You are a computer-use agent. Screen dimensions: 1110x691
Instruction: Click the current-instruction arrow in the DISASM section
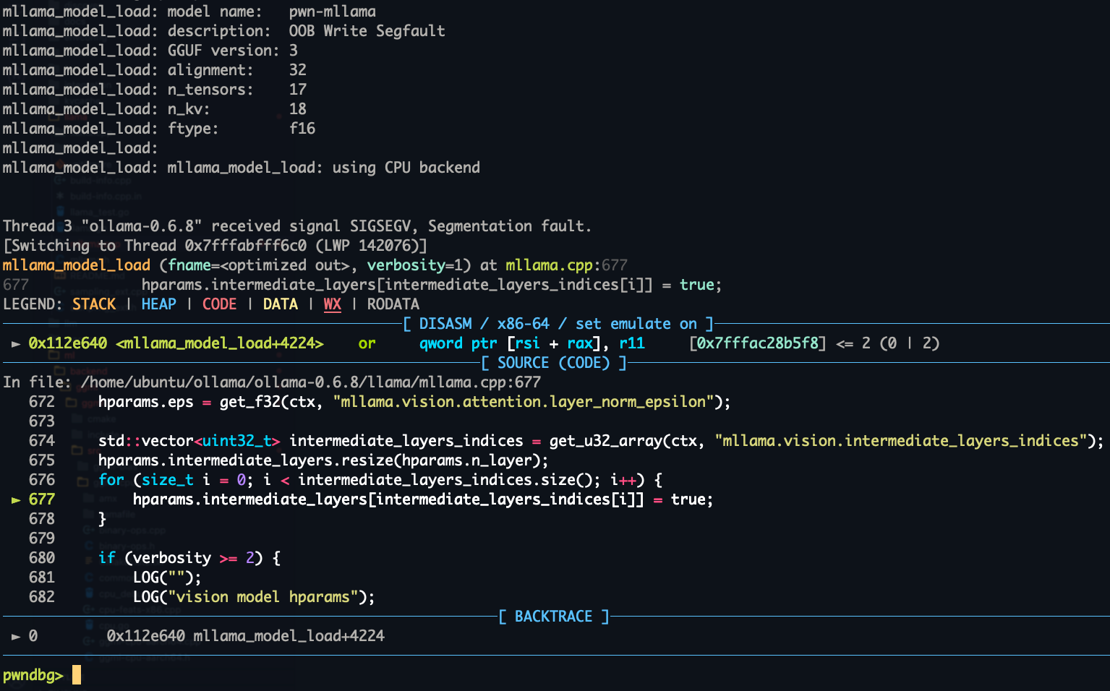pyautogui.click(x=15, y=343)
